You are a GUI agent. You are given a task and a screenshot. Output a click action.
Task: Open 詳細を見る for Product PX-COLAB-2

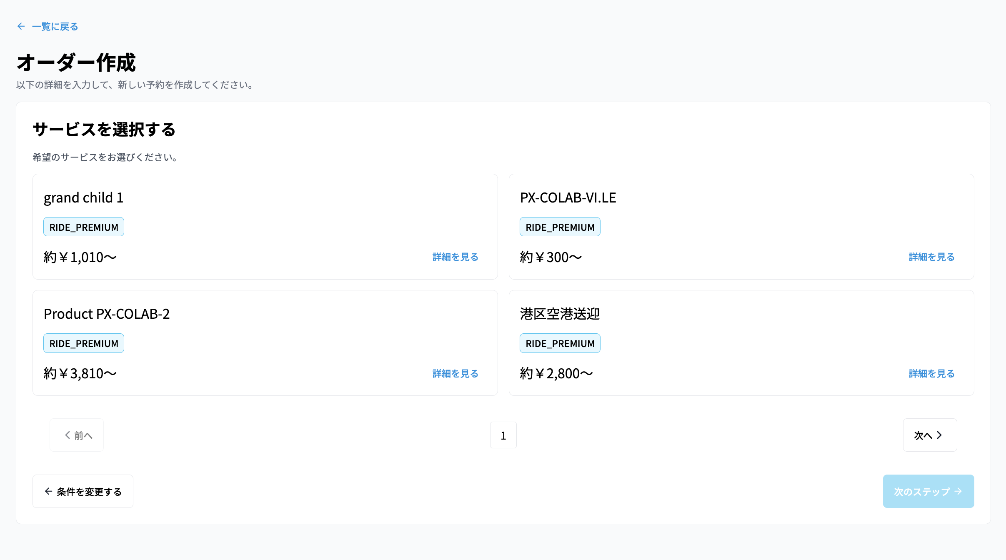point(455,373)
